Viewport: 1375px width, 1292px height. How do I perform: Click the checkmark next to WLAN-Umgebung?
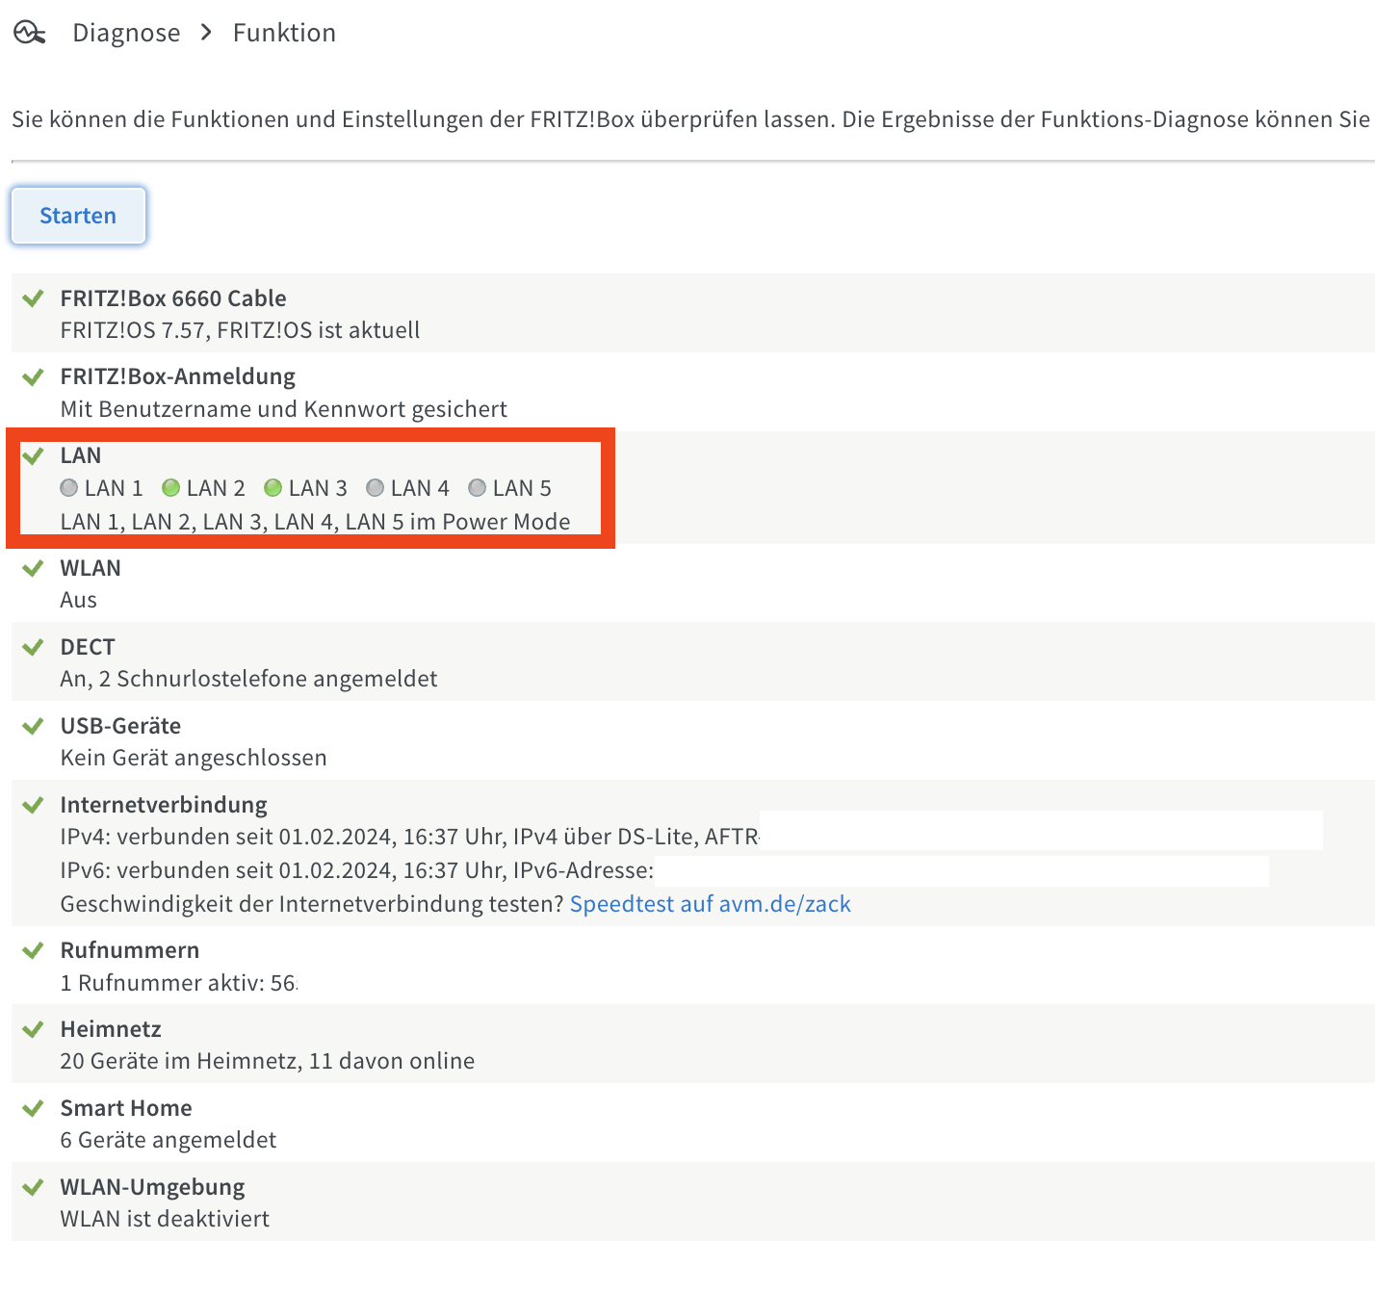coord(34,1187)
